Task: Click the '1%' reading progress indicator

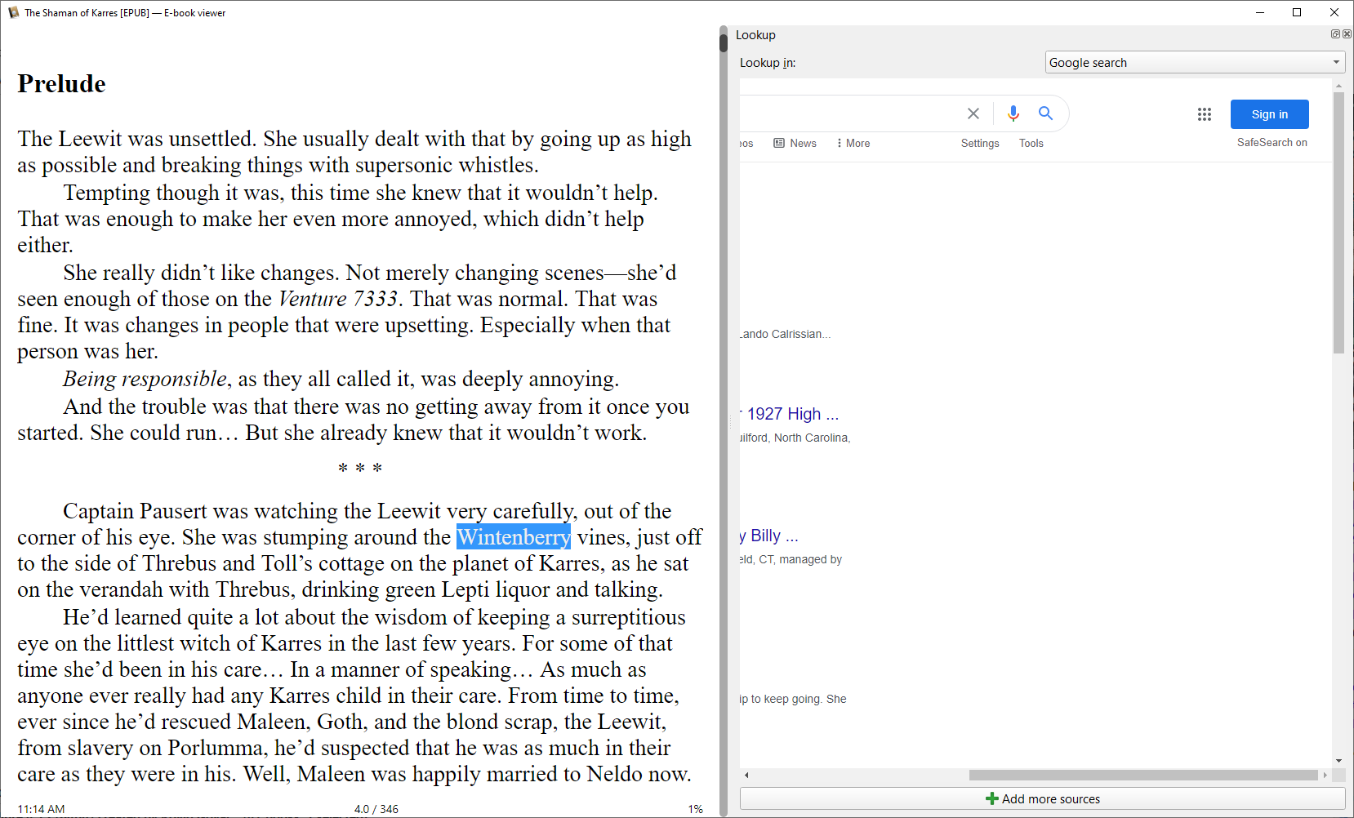Action: tap(696, 809)
